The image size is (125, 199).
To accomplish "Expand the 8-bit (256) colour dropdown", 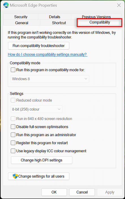I will (36, 109).
